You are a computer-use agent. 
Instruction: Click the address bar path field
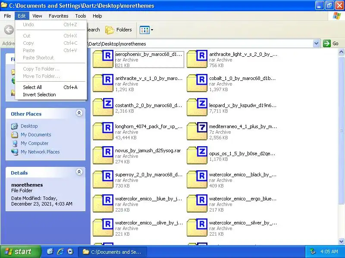[x=200, y=44]
